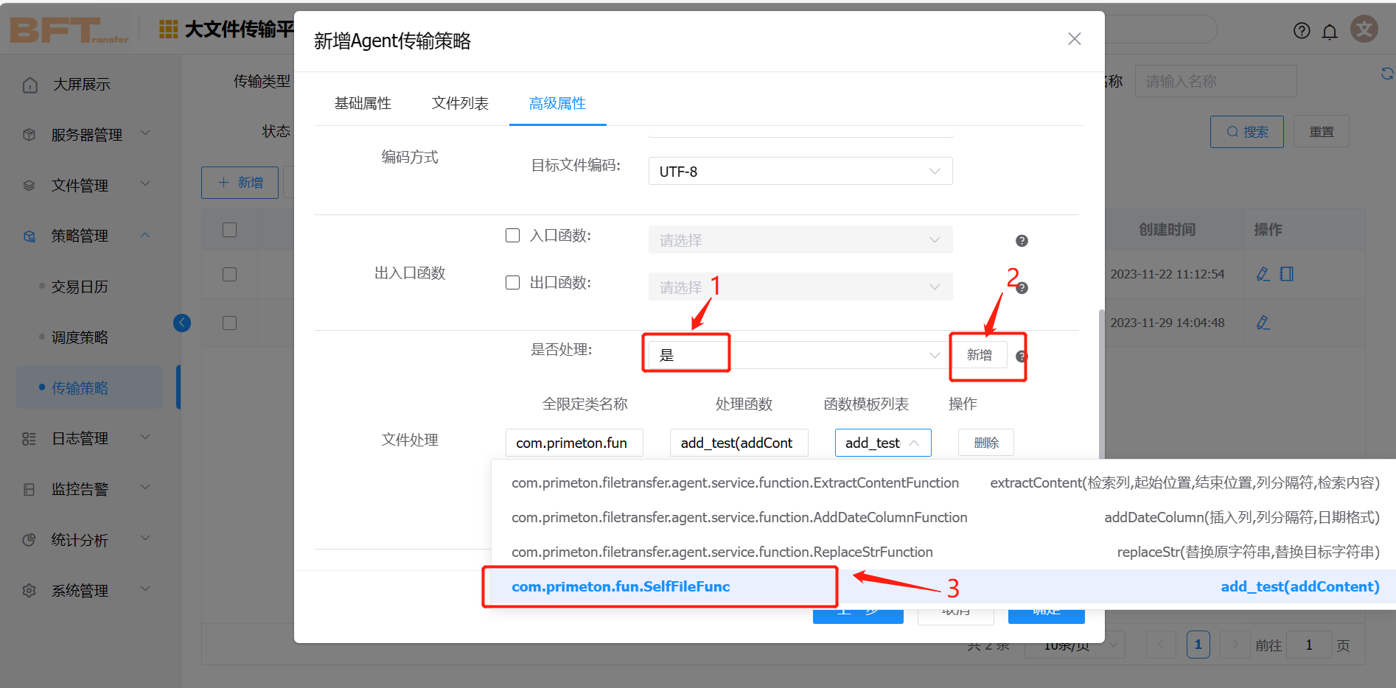Enable the 出口函数 checkbox
This screenshot has width=1396, height=688.
pyautogui.click(x=513, y=282)
